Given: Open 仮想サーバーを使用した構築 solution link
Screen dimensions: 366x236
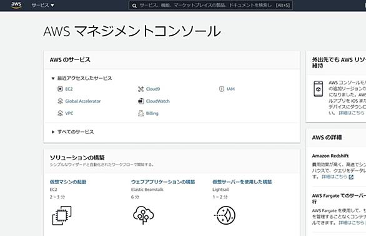Looking at the screenshot, I should coord(242,182).
